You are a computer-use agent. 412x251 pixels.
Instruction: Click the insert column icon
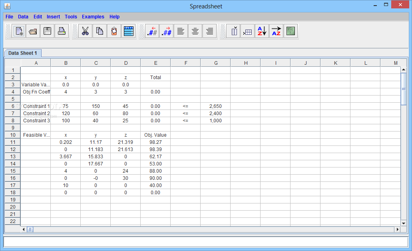[x=233, y=31]
